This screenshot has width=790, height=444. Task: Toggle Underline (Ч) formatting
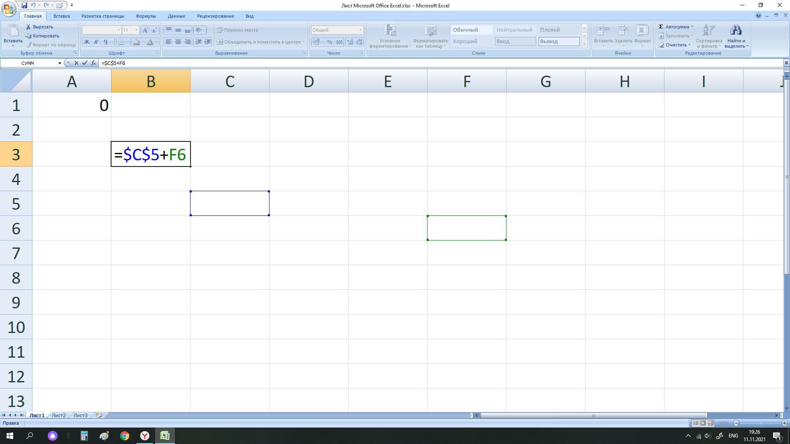coord(105,42)
